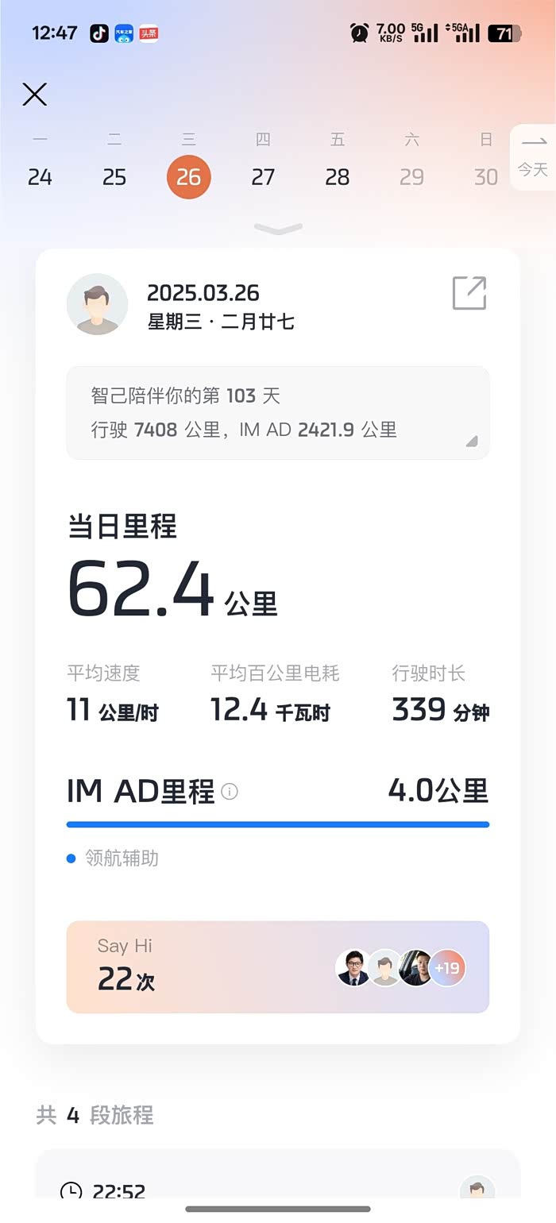
Task: Select Thursday 27 in the week strip
Action: (263, 176)
